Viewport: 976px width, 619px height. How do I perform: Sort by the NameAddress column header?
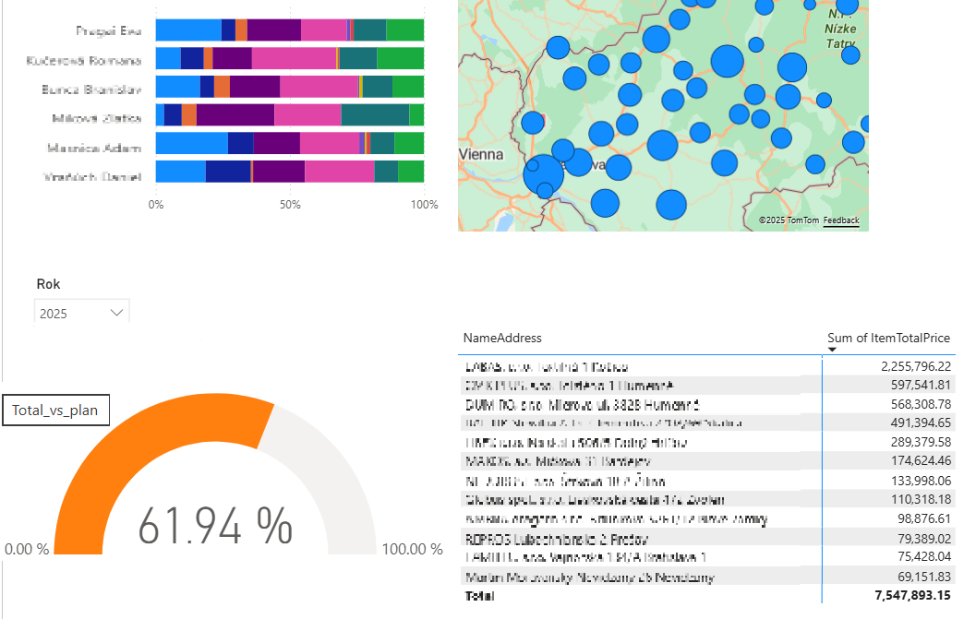coord(502,339)
